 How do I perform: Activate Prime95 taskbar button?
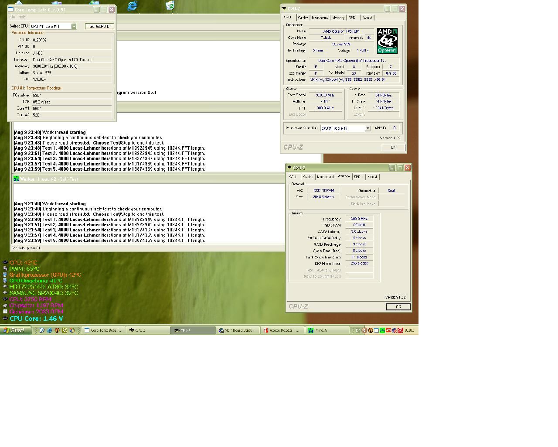[327, 330]
